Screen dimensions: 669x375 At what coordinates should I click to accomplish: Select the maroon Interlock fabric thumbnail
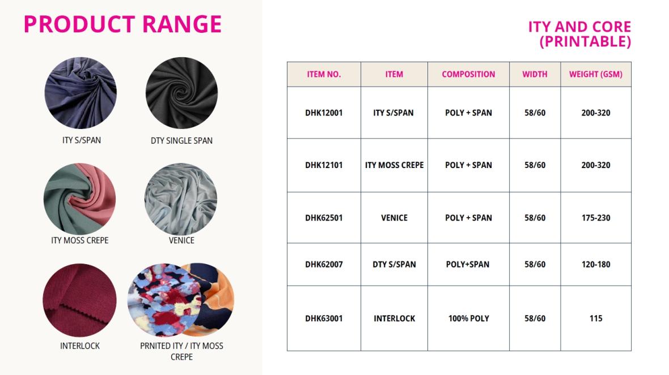click(x=80, y=300)
